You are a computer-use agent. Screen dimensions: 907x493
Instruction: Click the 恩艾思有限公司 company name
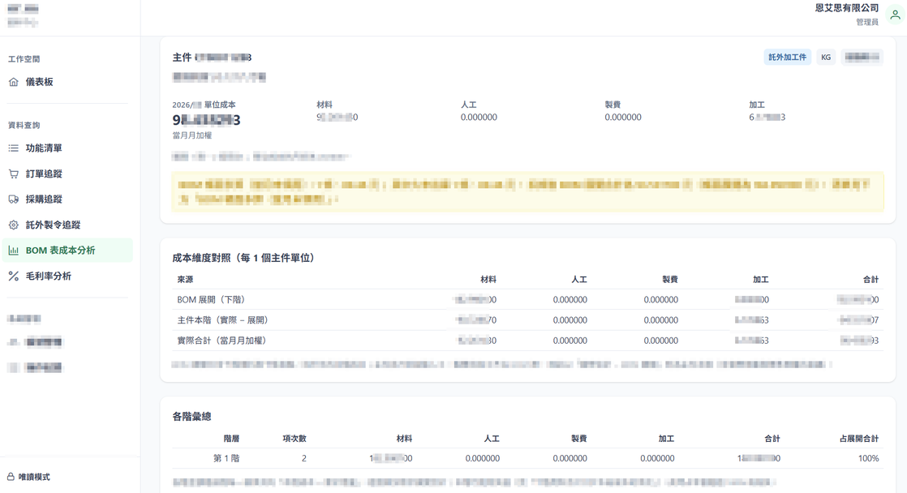point(847,8)
